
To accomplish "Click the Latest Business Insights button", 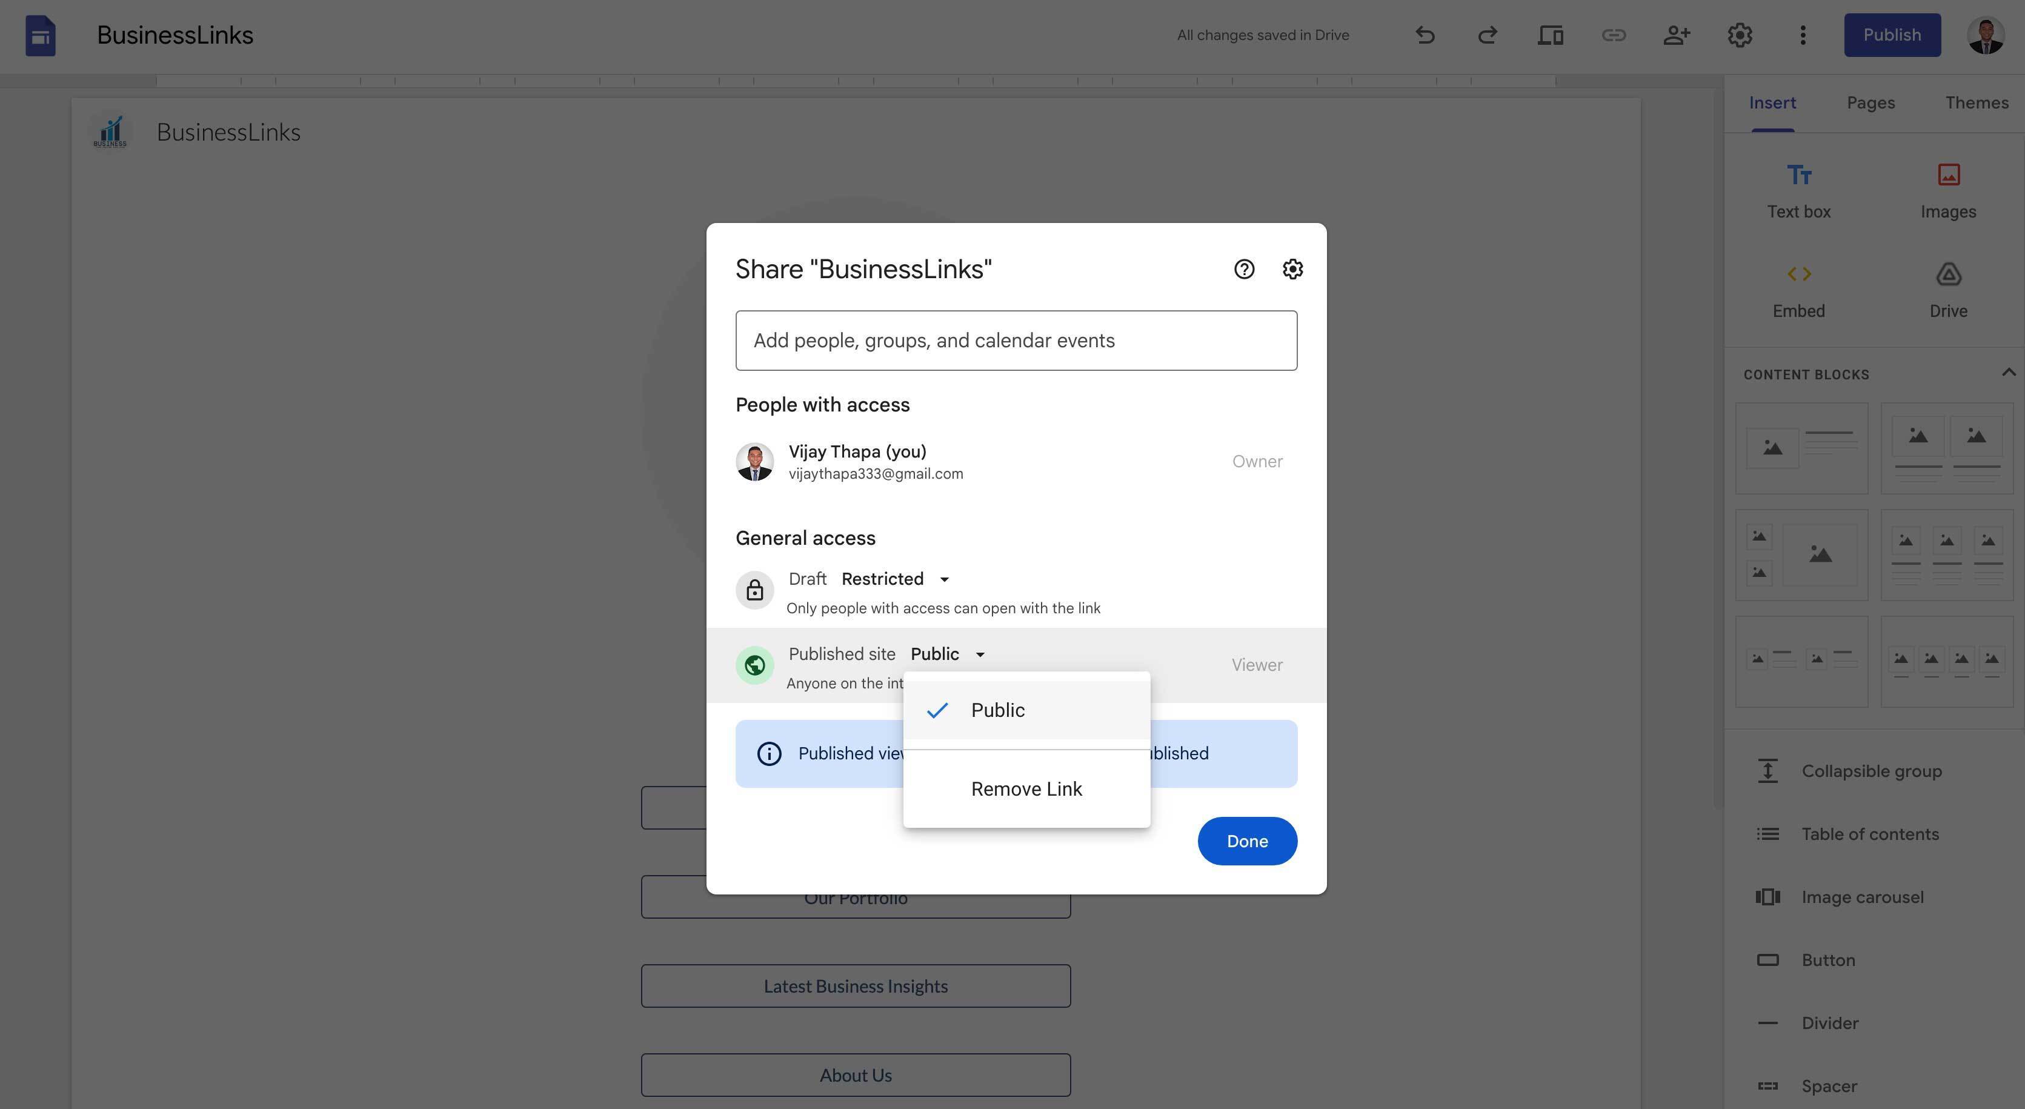I will tap(856, 985).
